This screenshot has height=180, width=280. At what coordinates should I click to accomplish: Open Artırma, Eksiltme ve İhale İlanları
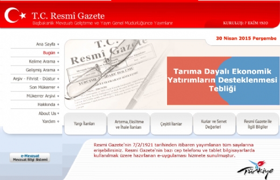click(x=129, y=124)
